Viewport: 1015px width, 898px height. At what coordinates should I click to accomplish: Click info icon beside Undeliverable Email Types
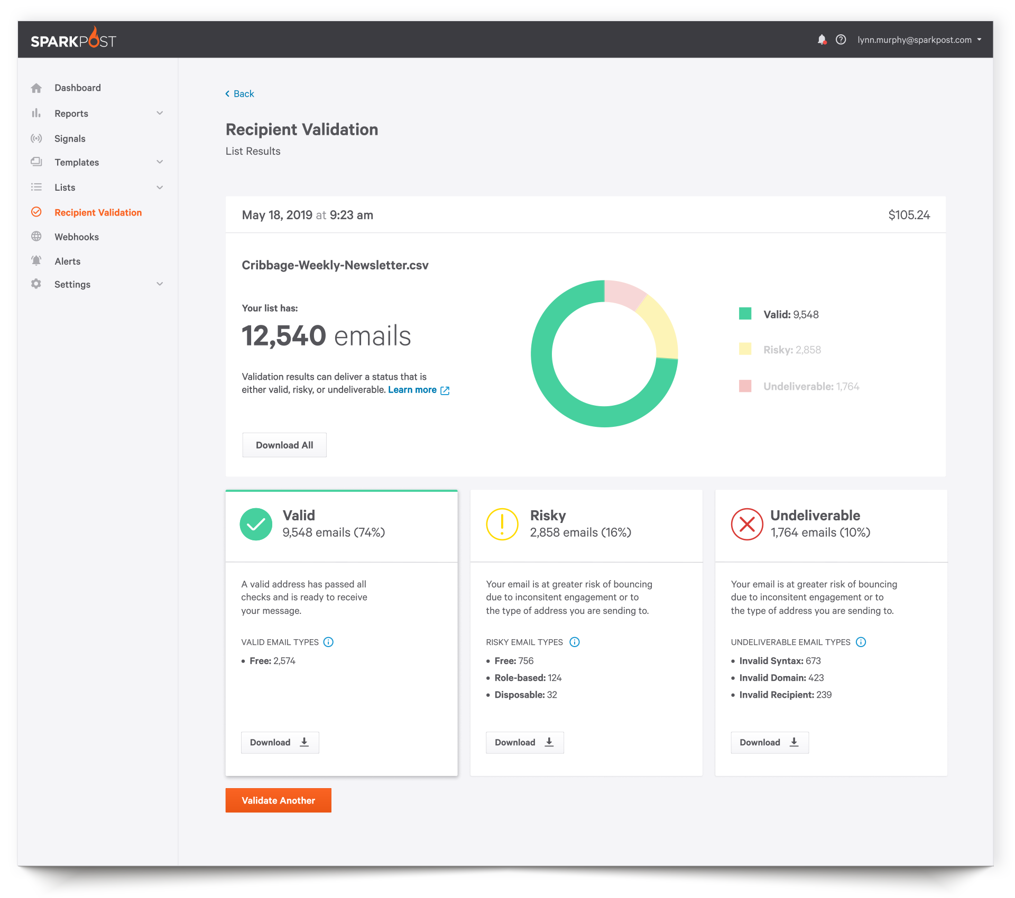coord(861,642)
